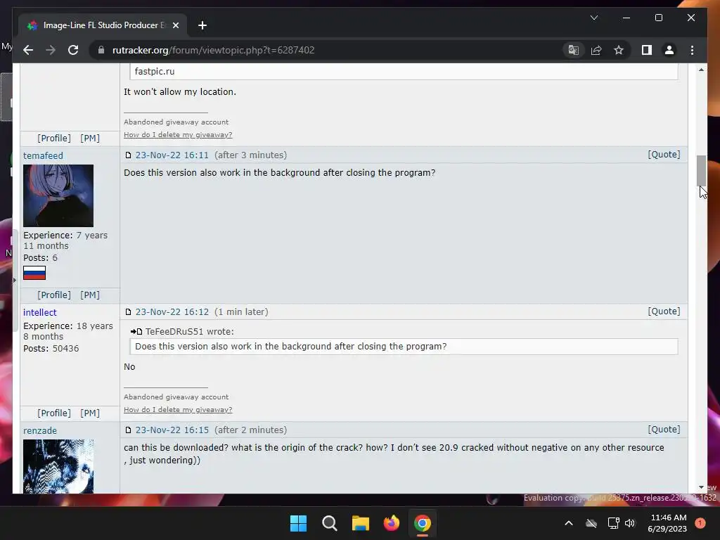Click the scrollbar up arrow

coord(701,70)
